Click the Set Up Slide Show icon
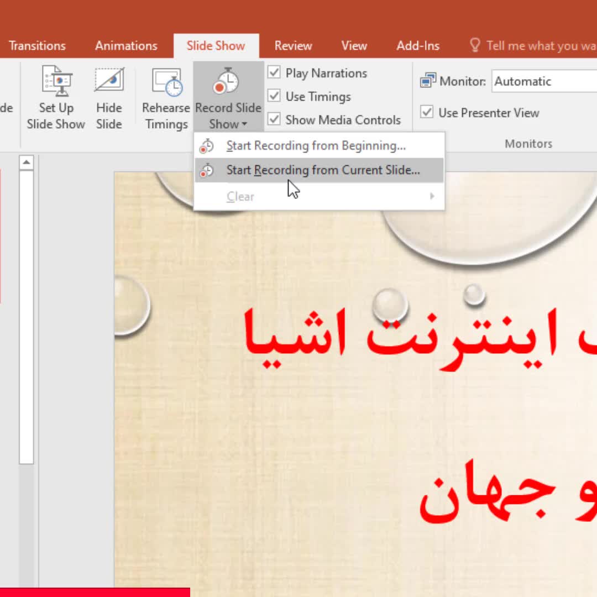 coord(56,82)
